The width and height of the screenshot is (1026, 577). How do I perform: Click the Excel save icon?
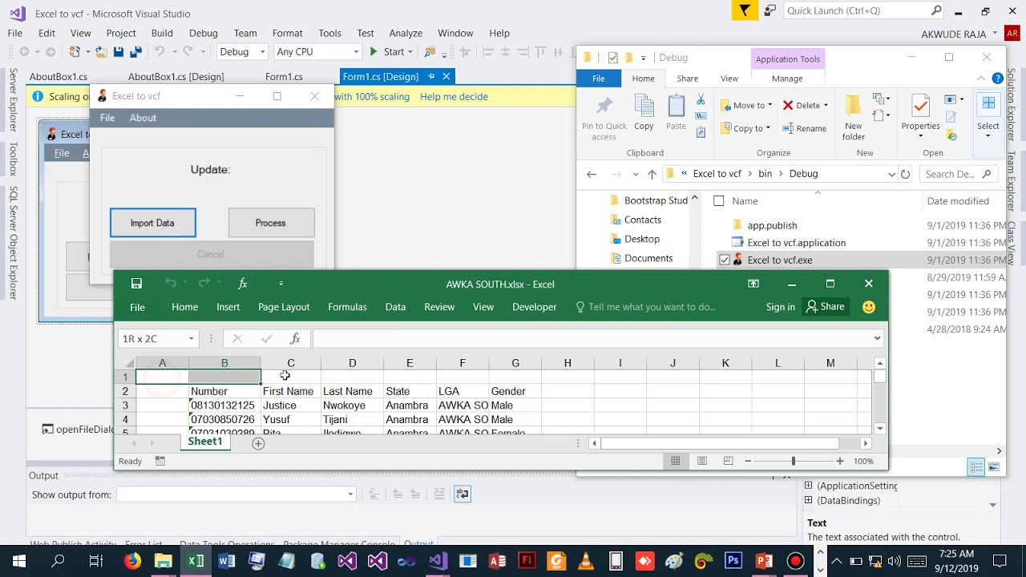136,284
